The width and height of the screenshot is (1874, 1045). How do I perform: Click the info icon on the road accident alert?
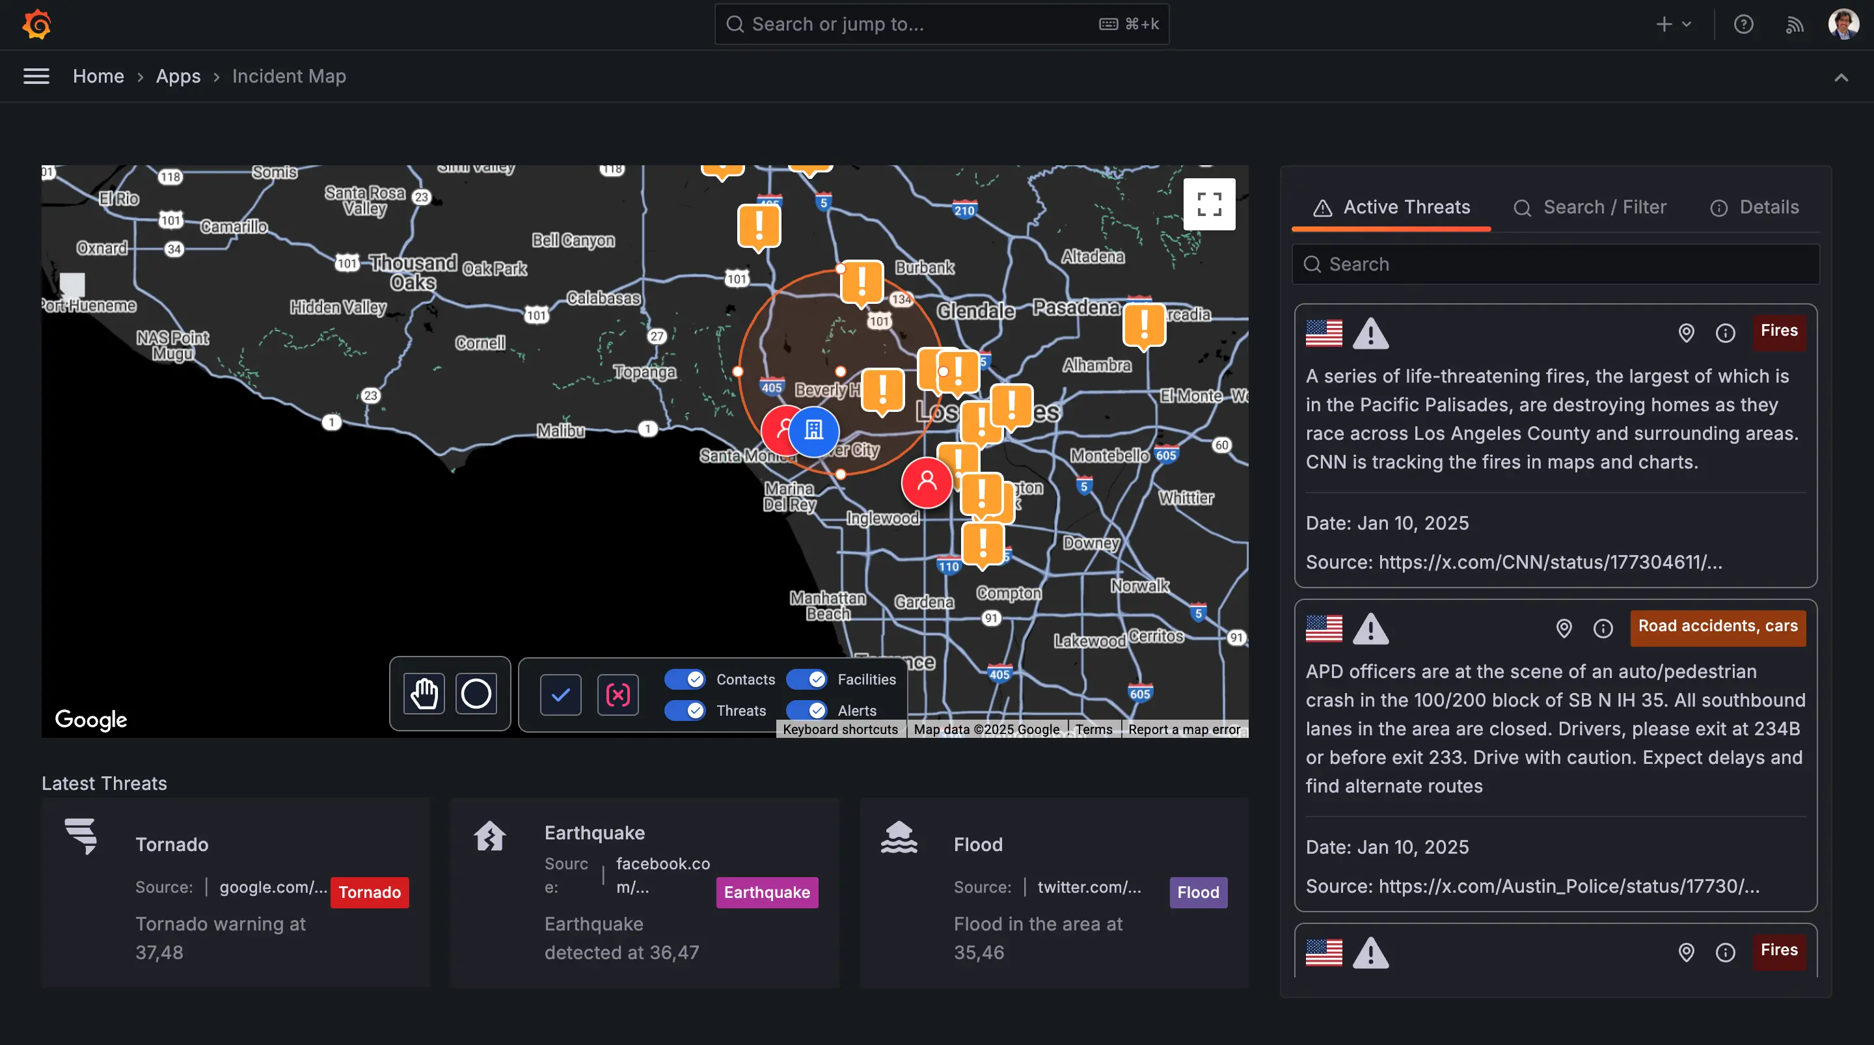[1603, 629]
